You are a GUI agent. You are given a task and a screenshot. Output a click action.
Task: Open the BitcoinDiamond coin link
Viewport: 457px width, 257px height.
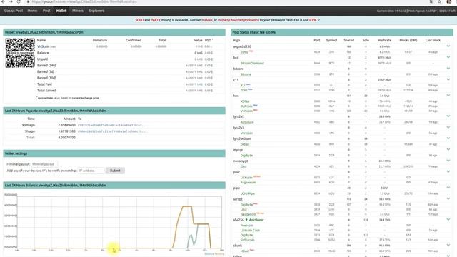pos(252,64)
